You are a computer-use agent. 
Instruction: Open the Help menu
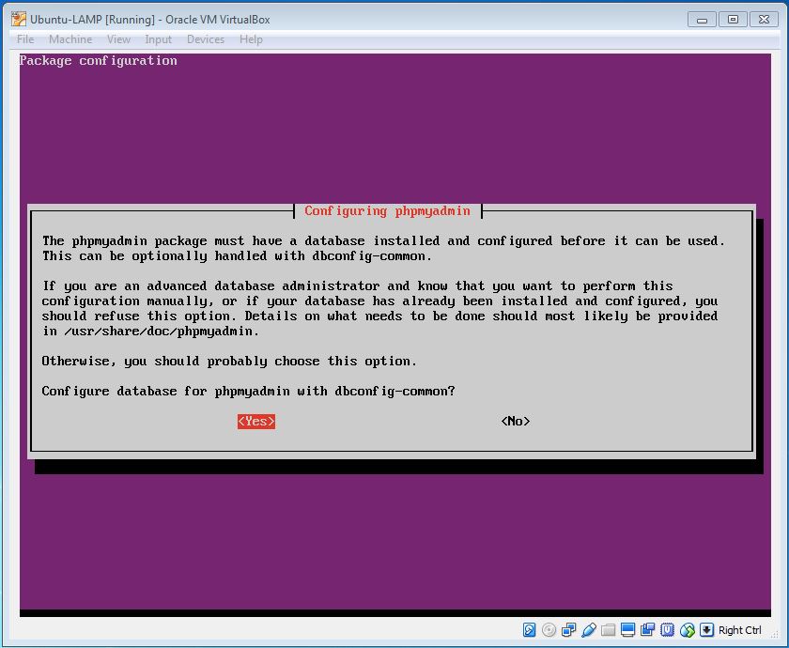coord(251,39)
